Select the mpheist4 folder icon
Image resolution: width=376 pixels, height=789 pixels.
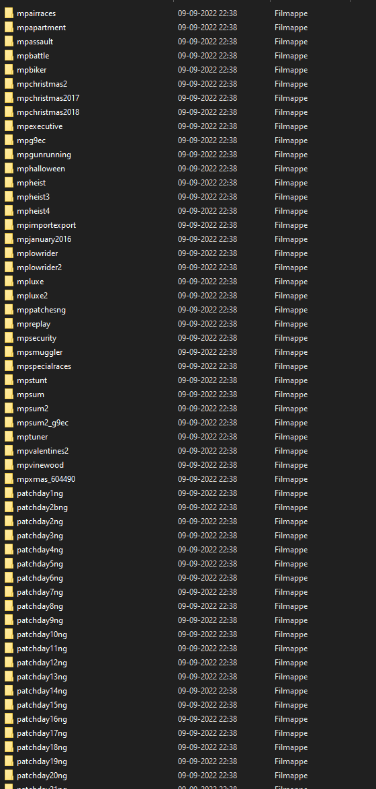9,211
